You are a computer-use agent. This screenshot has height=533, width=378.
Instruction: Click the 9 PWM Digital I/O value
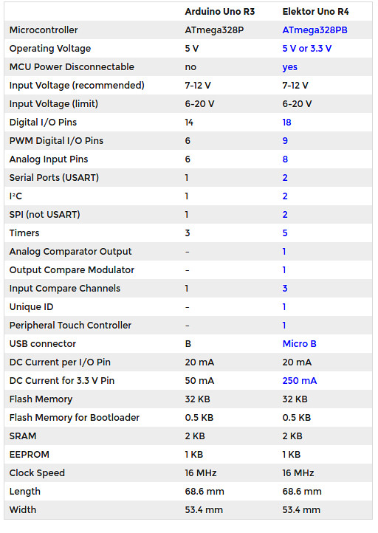pyautogui.click(x=285, y=141)
